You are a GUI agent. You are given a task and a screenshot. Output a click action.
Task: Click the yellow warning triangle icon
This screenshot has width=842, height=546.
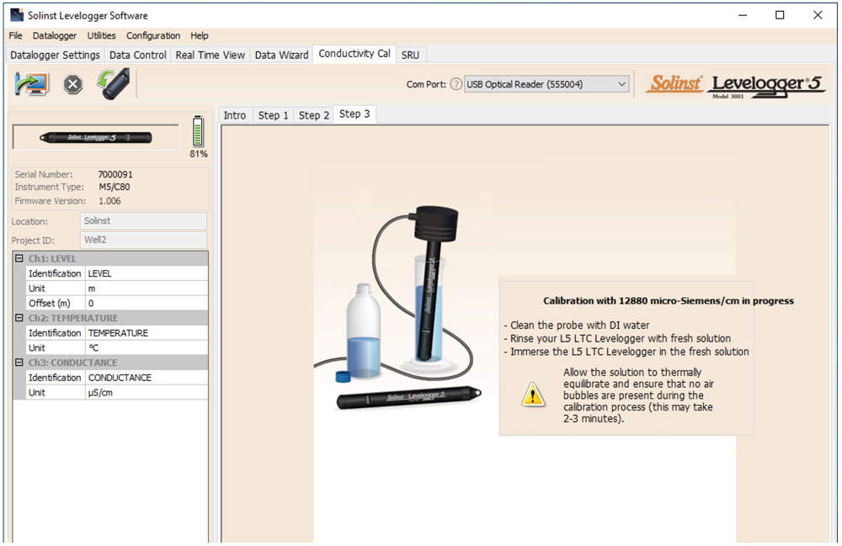(532, 394)
